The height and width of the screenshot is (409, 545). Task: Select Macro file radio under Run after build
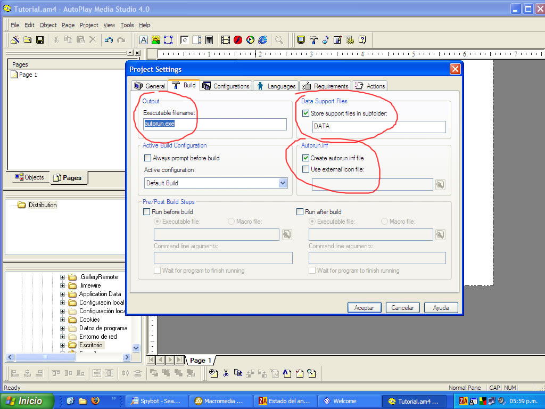pos(384,222)
